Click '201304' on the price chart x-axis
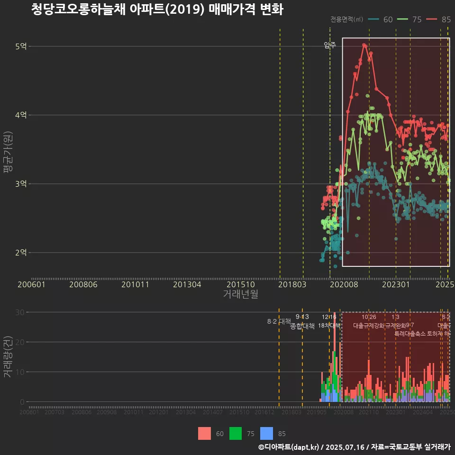This screenshot has width=455, height=455. [x=187, y=284]
